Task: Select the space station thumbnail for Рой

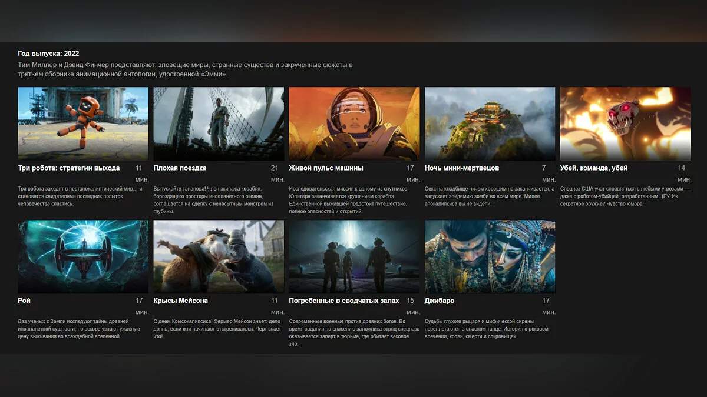Action: (83, 256)
